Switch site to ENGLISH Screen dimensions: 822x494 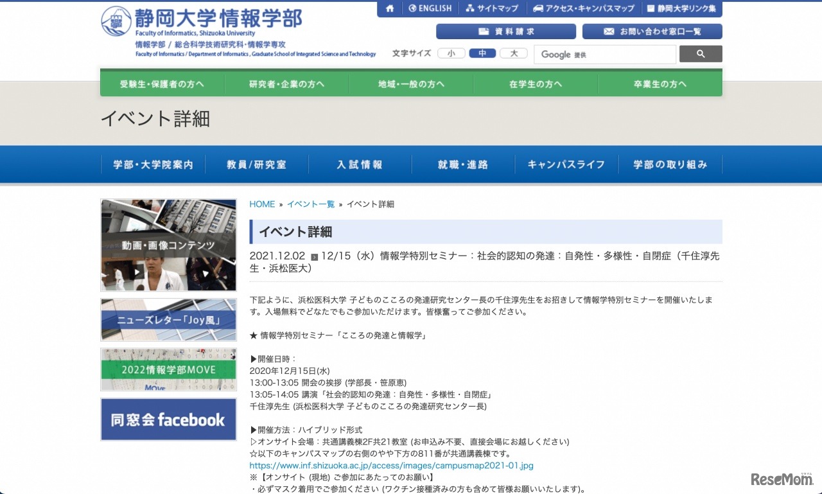[430, 8]
